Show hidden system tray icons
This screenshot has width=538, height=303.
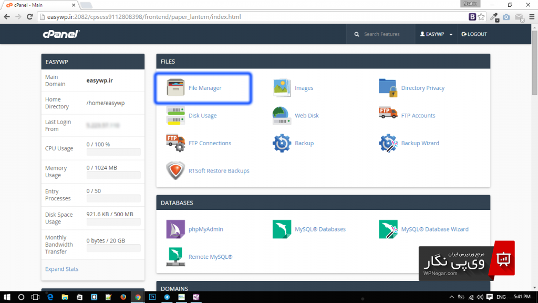451,297
